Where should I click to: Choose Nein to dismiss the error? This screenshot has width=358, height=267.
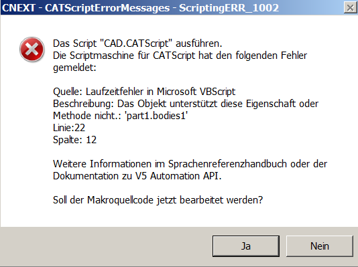(319, 246)
